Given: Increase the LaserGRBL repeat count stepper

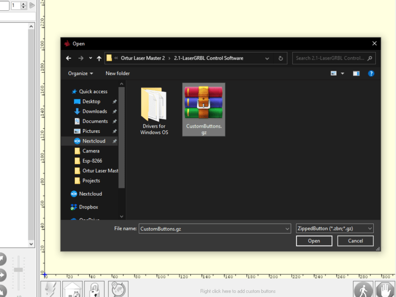Looking at the screenshot, I should (x=23, y=4).
